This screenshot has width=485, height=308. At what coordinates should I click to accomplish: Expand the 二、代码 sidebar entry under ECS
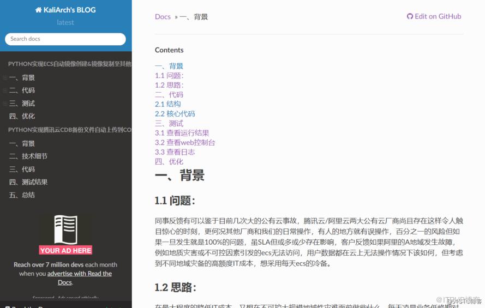point(5,90)
